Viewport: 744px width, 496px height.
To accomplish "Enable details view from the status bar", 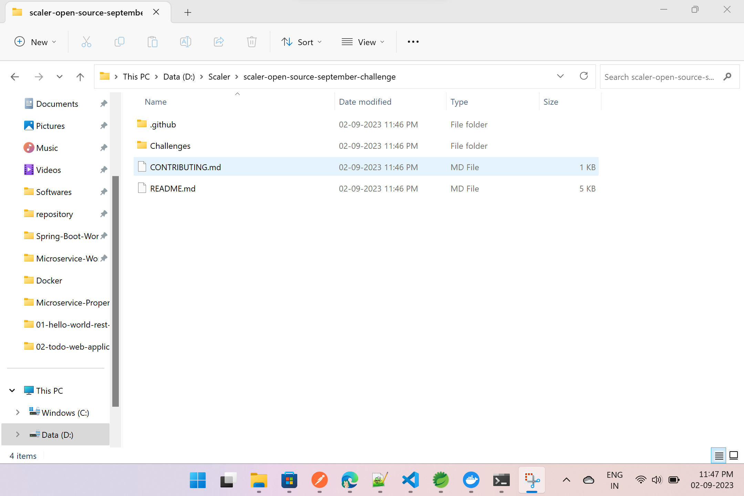I will click(x=719, y=455).
